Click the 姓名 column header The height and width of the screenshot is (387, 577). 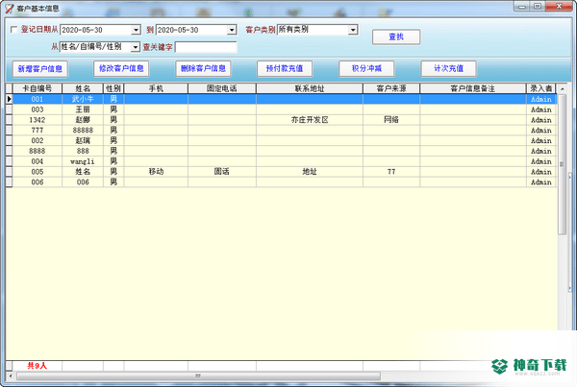83,88
